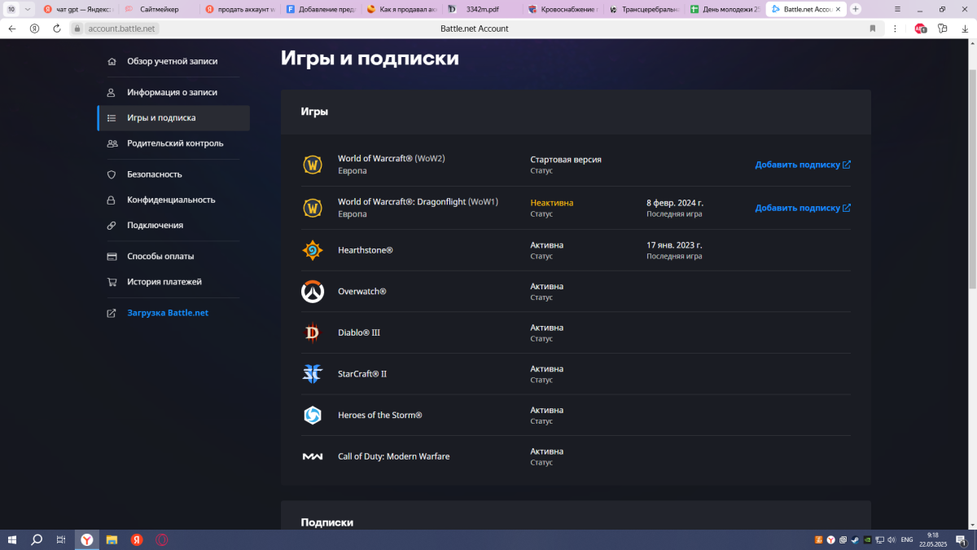Screen dimensions: 977x550
Task: Click the person icon beside Информация о записи
Action: (112, 93)
